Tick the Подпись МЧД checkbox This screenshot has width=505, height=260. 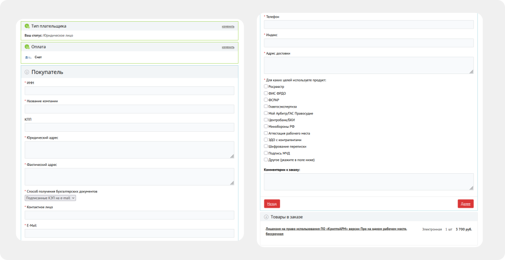coord(266,153)
